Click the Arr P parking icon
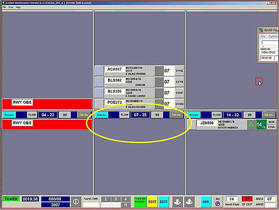The image size is (279, 210). coord(218,201)
